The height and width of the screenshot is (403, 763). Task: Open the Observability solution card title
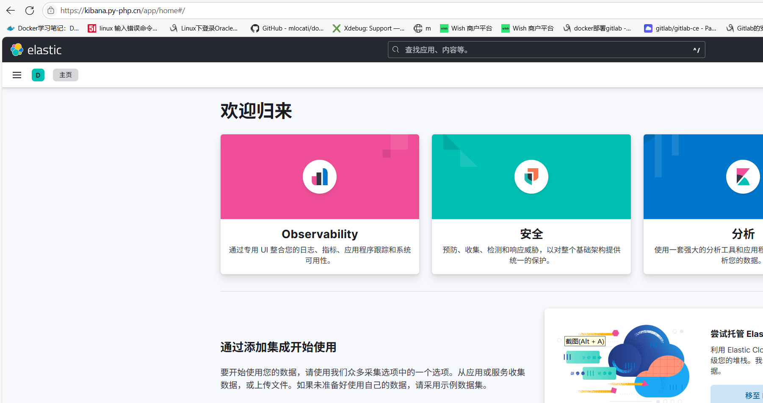pos(320,234)
